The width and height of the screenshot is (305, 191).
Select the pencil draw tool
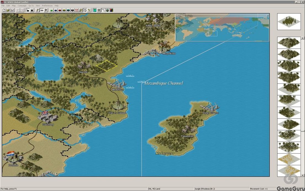tap(38, 10)
